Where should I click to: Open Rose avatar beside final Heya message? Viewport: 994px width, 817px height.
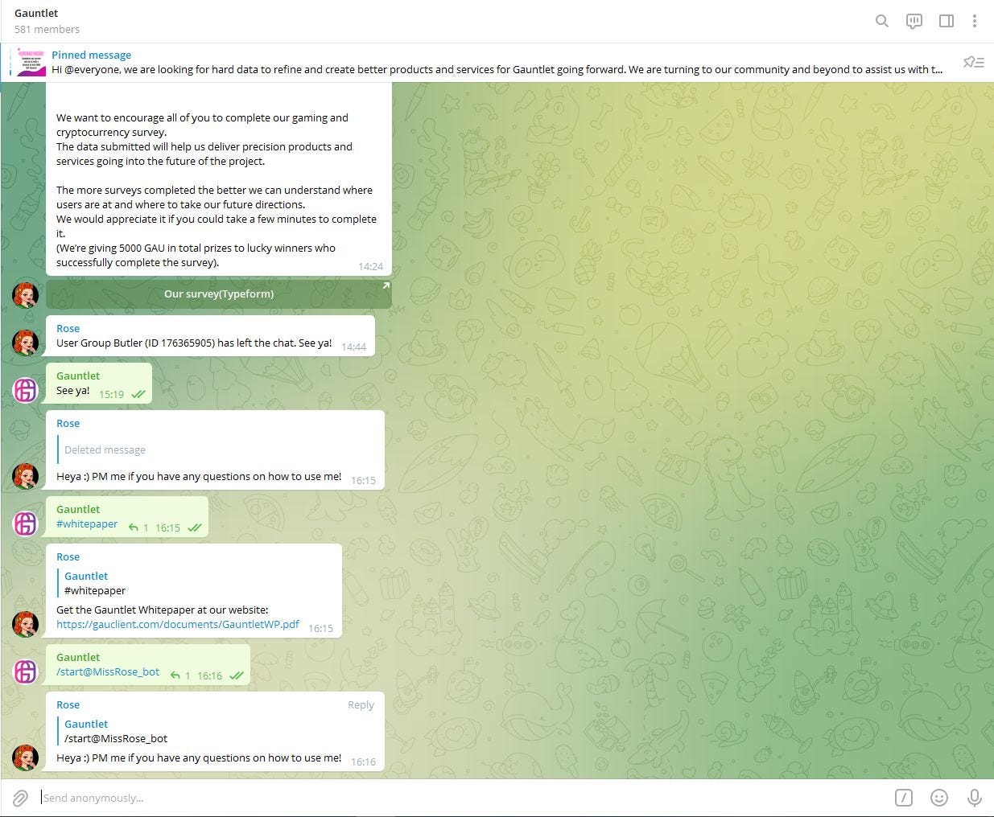coord(26,757)
